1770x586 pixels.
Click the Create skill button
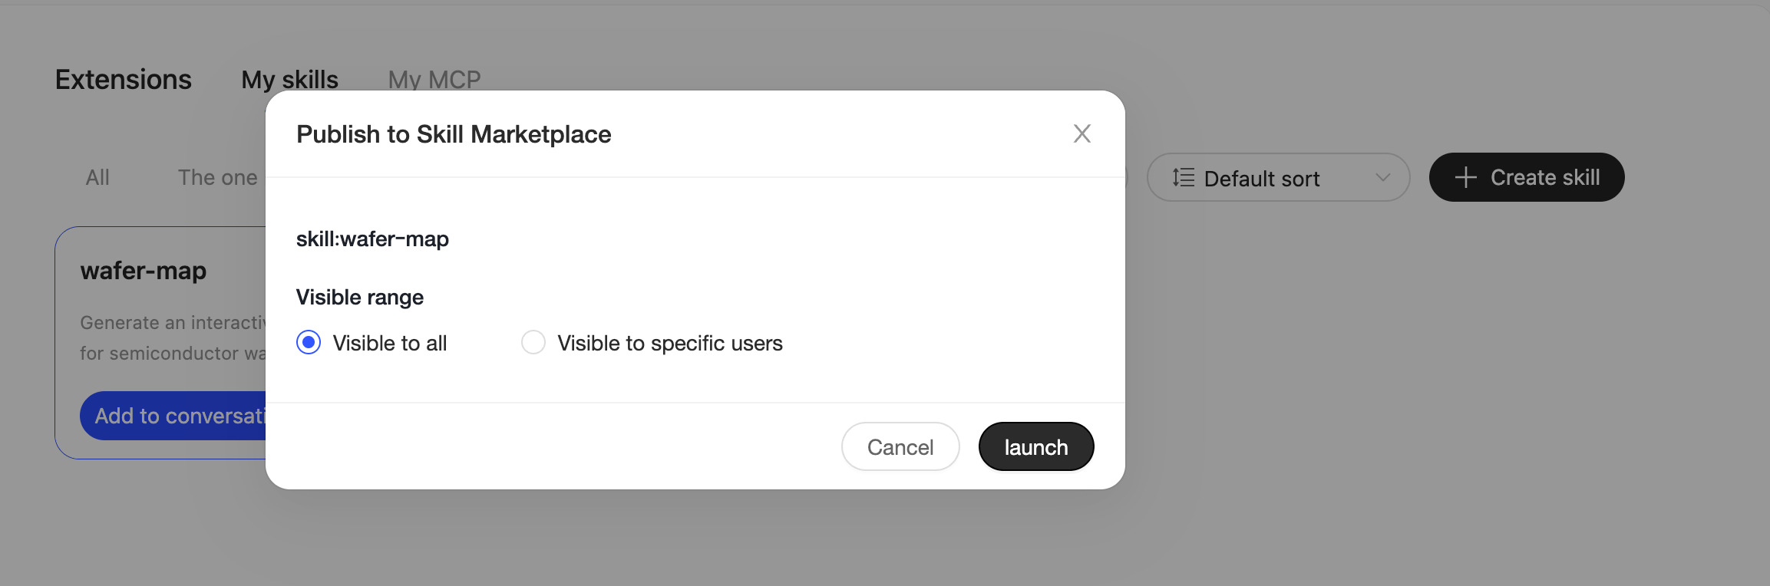point(1527,177)
